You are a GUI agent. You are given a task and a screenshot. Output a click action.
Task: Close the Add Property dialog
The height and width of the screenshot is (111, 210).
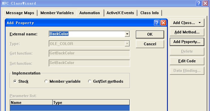coord(163,23)
